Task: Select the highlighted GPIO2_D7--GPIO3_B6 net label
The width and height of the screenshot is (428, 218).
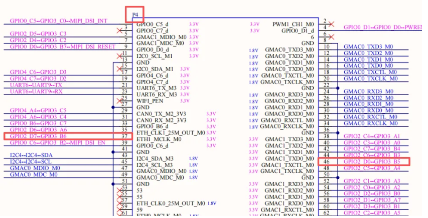Action: click(x=38, y=136)
